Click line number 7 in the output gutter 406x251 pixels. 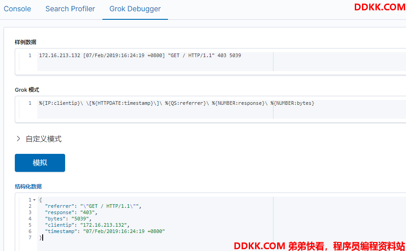click(30, 238)
